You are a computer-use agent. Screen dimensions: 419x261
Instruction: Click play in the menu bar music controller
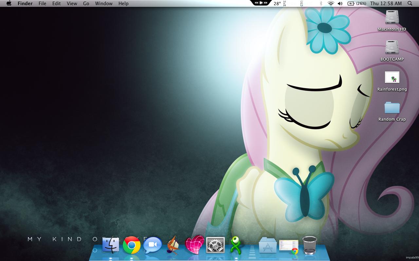pos(261,3)
